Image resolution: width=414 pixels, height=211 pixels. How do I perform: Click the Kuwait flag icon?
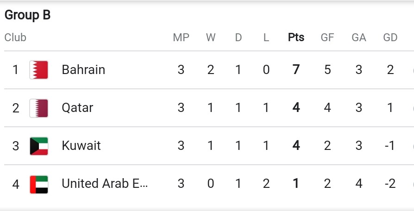39,146
